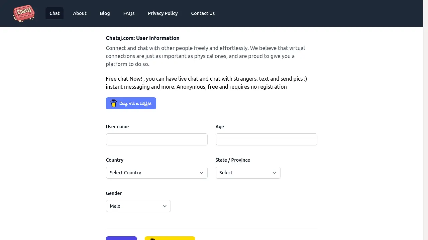Click the Country dropdown chevron arrow
This screenshot has width=428, height=240.
(201, 173)
